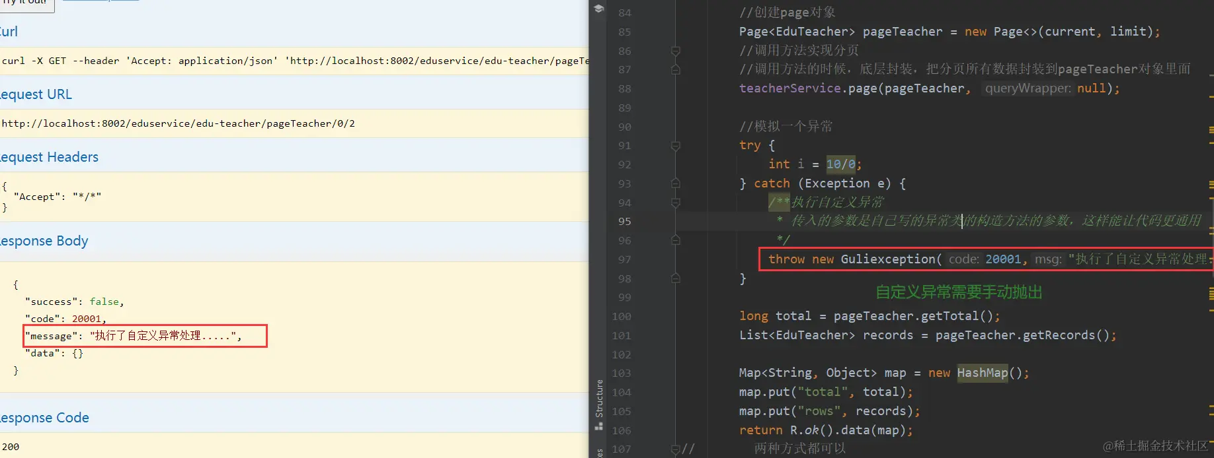Click line number 95 in gutter
This screenshot has height=458, width=1214.
[625, 221]
